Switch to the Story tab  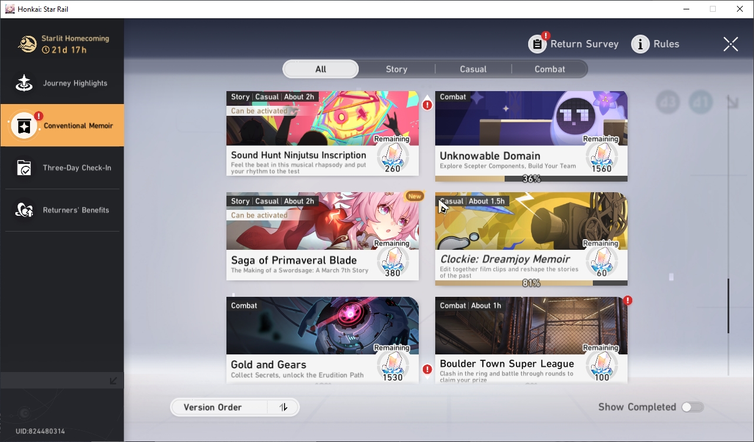click(396, 69)
